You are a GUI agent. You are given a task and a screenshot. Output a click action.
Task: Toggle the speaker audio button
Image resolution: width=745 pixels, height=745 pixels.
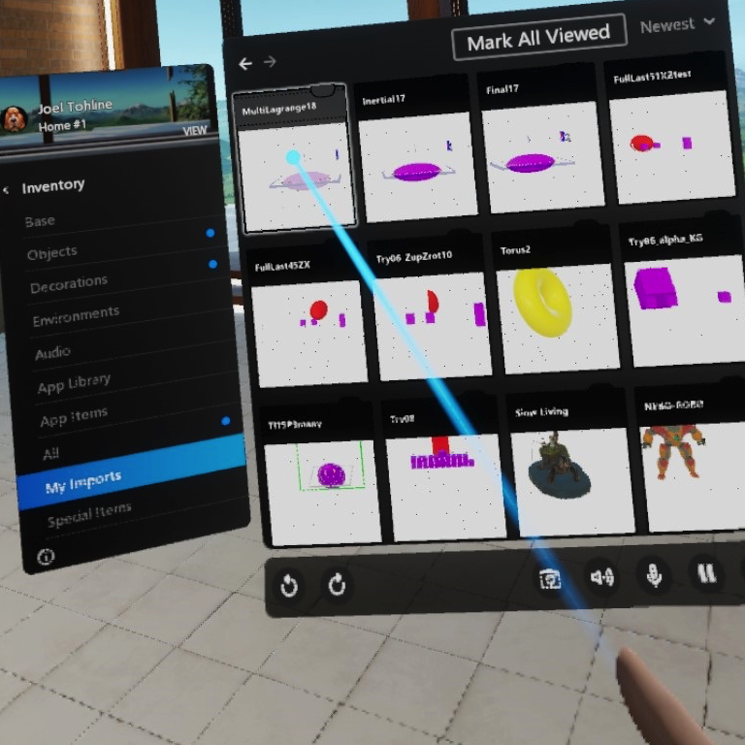602,577
